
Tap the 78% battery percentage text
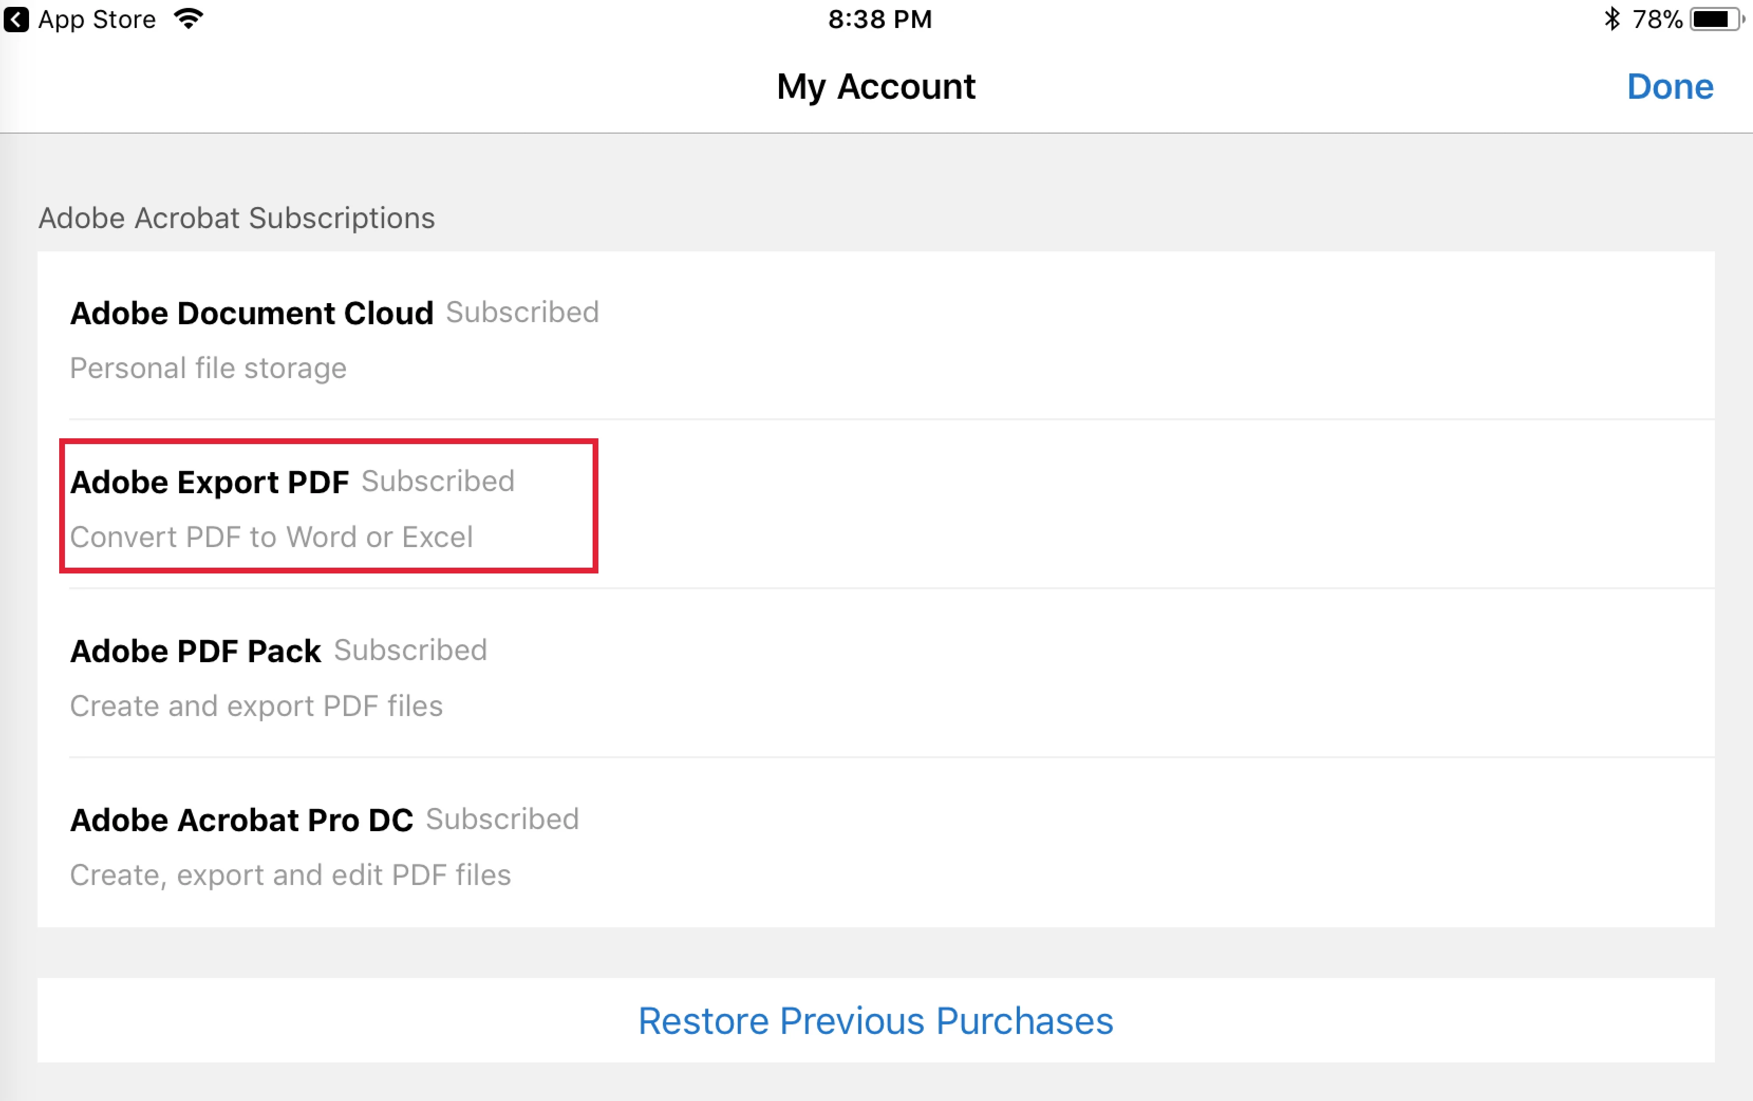coord(1657,20)
